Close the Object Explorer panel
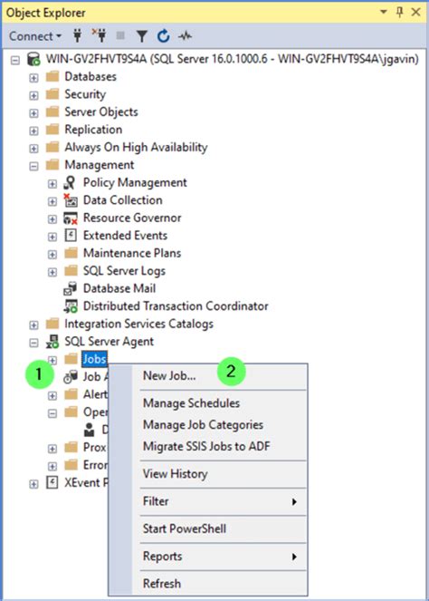 (x=415, y=13)
